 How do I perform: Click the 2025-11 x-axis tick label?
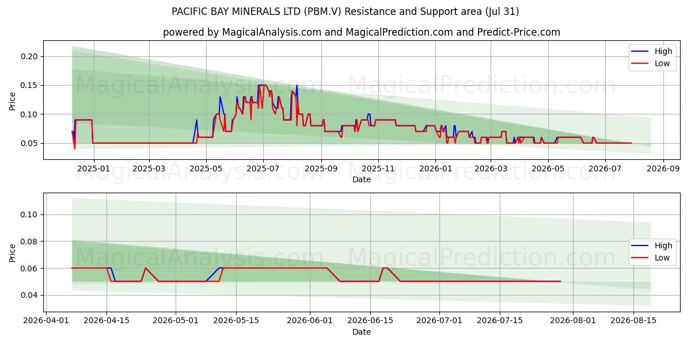378,168
